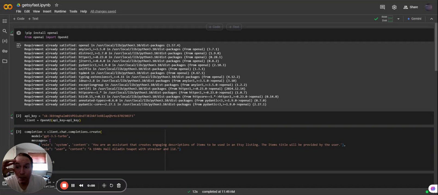Click the green connection status dot
Image resolution: width=438 pixels, height=195 pixels.
point(427,192)
